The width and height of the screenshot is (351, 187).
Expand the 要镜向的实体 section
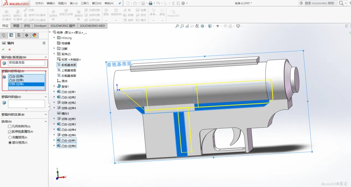point(46,114)
